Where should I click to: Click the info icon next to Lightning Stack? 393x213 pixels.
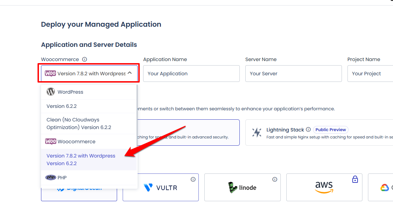tap(308, 129)
